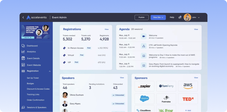
Task: Add a new sponsor with + Add
Action: (x=188, y=110)
